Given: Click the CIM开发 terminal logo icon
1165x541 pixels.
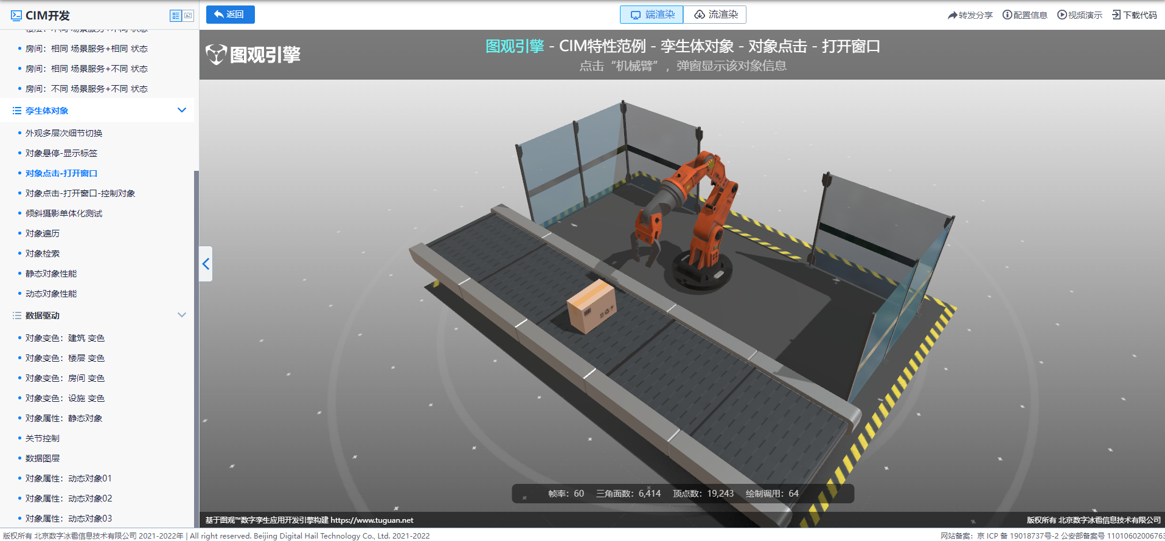Looking at the screenshot, I should click(x=16, y=16).
